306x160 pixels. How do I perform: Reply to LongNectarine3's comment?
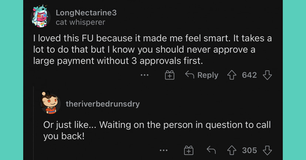pos(202,75)
